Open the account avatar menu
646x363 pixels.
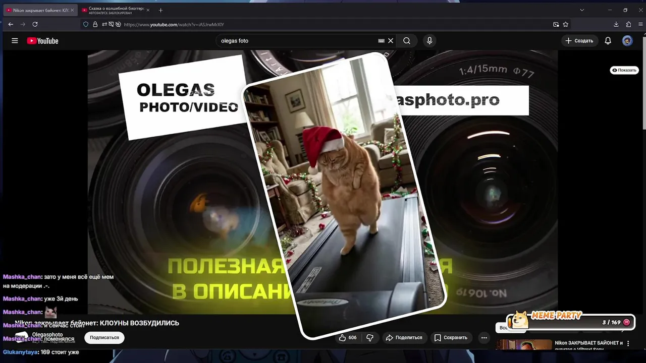(x=627, y=41)
